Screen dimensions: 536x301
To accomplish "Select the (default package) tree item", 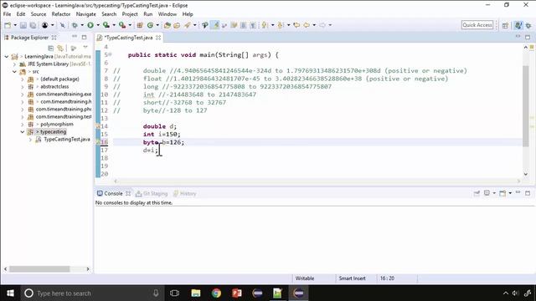I will (59, 79).
